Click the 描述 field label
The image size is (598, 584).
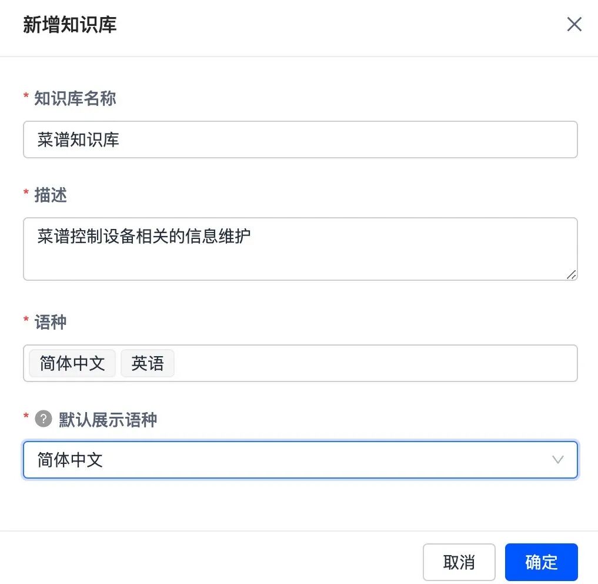[51, 195]
